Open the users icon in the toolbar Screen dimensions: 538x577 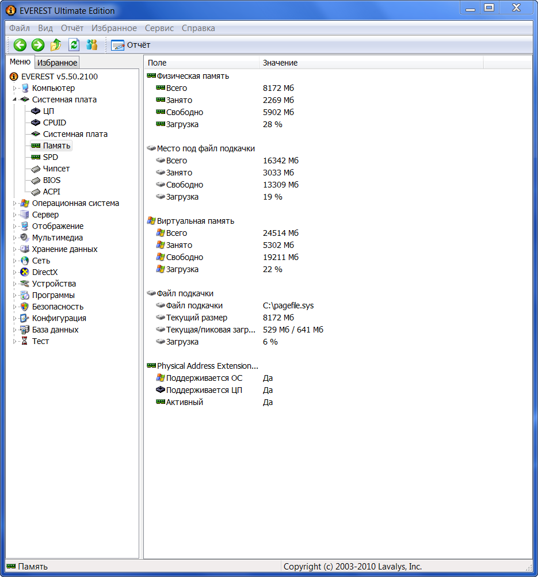92,45
